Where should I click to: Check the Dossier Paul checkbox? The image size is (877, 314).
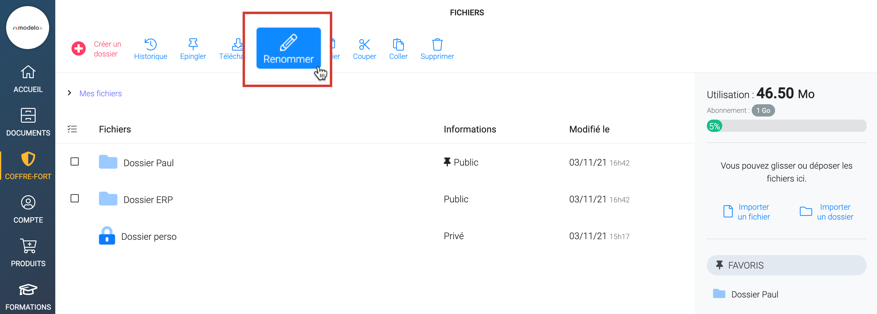75,161
